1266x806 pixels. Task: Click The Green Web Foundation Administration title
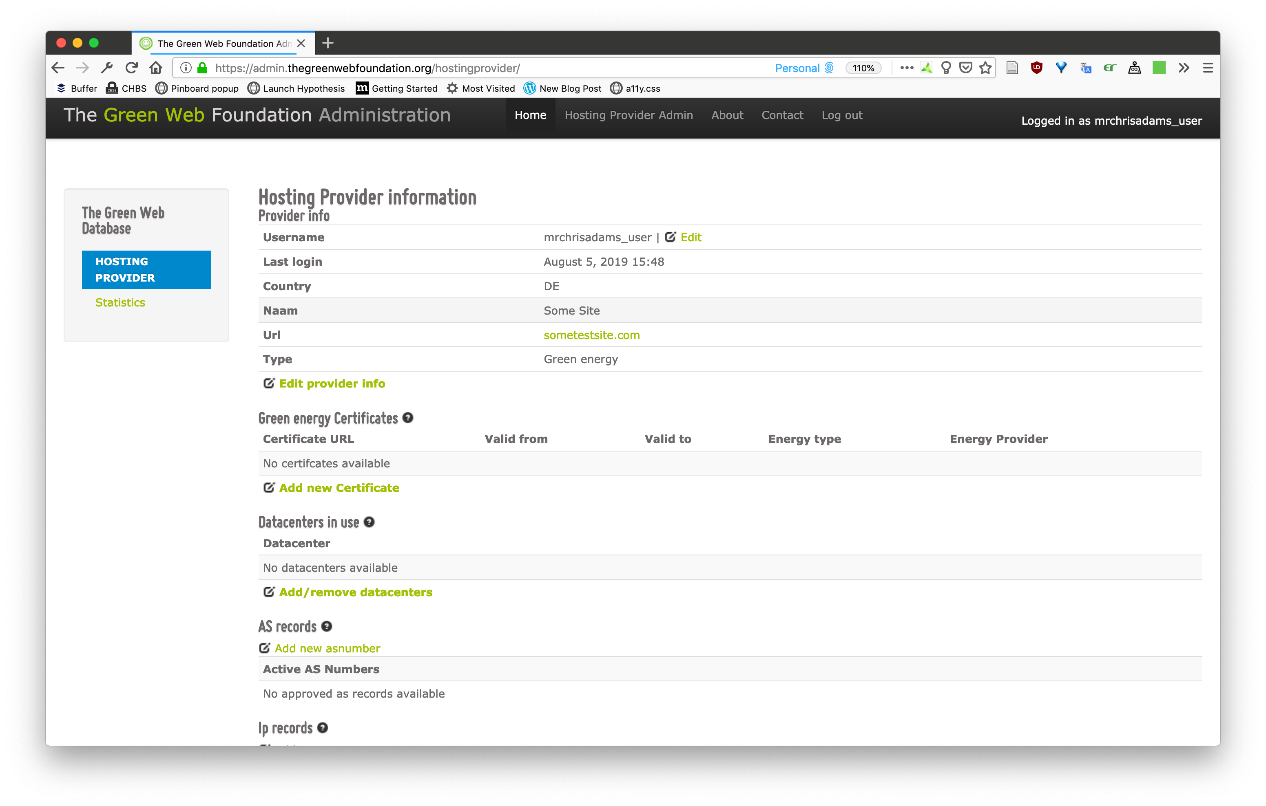[x=257, y=115]
